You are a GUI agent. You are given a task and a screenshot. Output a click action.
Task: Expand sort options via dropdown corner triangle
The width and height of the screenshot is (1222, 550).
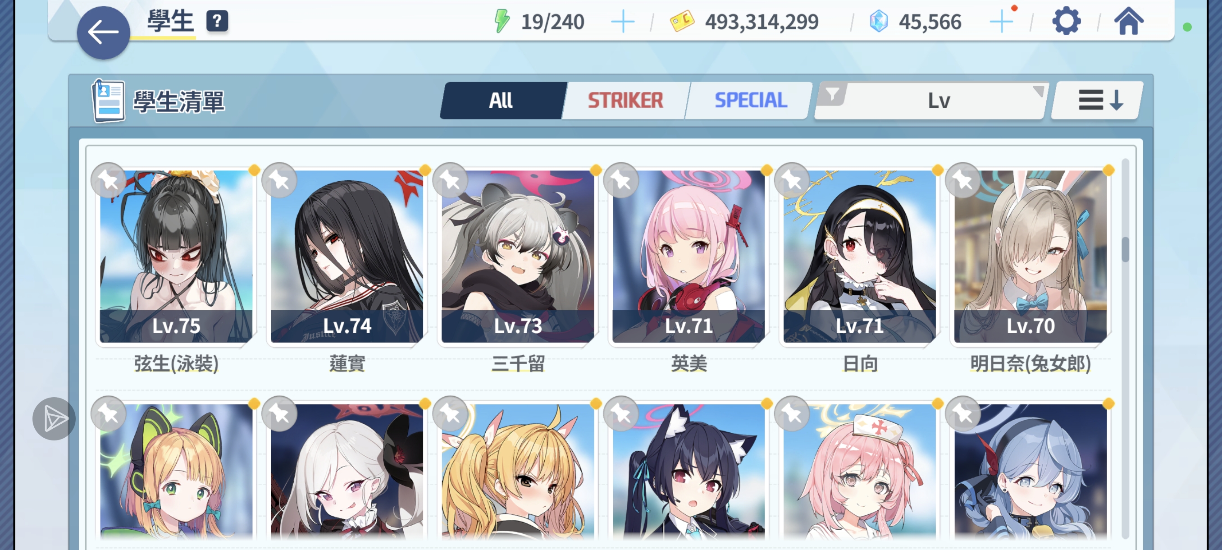tap(1037, 91)
